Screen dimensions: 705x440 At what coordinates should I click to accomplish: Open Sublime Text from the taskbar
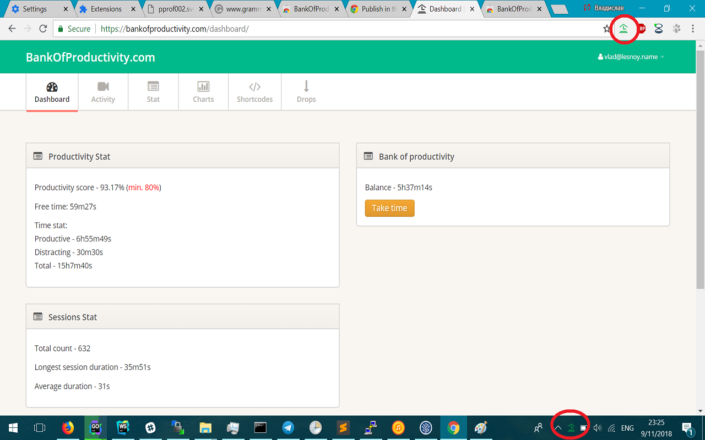(x=343, y=428)
